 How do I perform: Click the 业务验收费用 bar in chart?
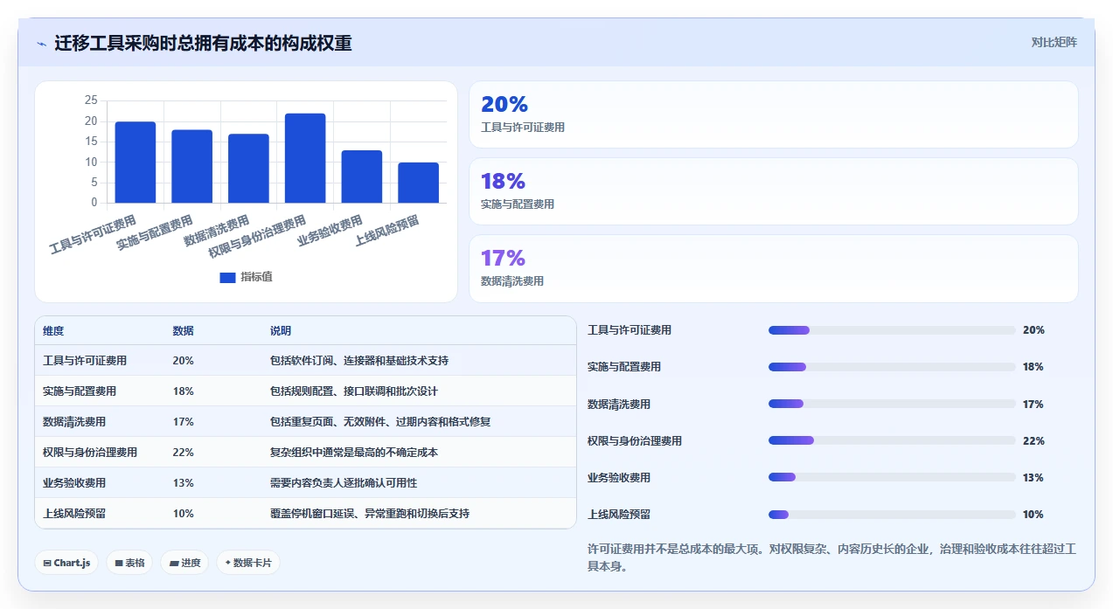361,177
